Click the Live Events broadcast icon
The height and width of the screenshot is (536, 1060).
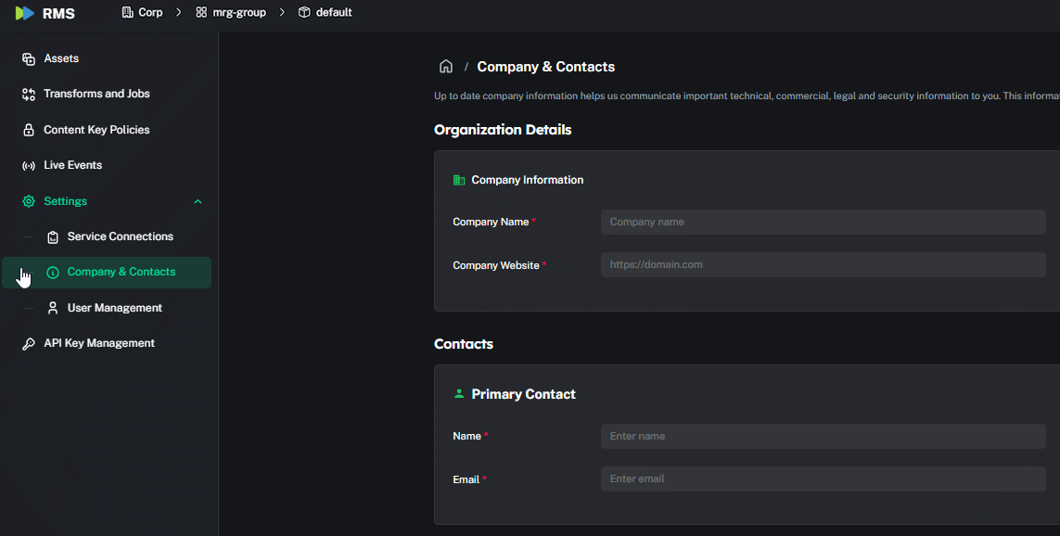pos(29,166)
